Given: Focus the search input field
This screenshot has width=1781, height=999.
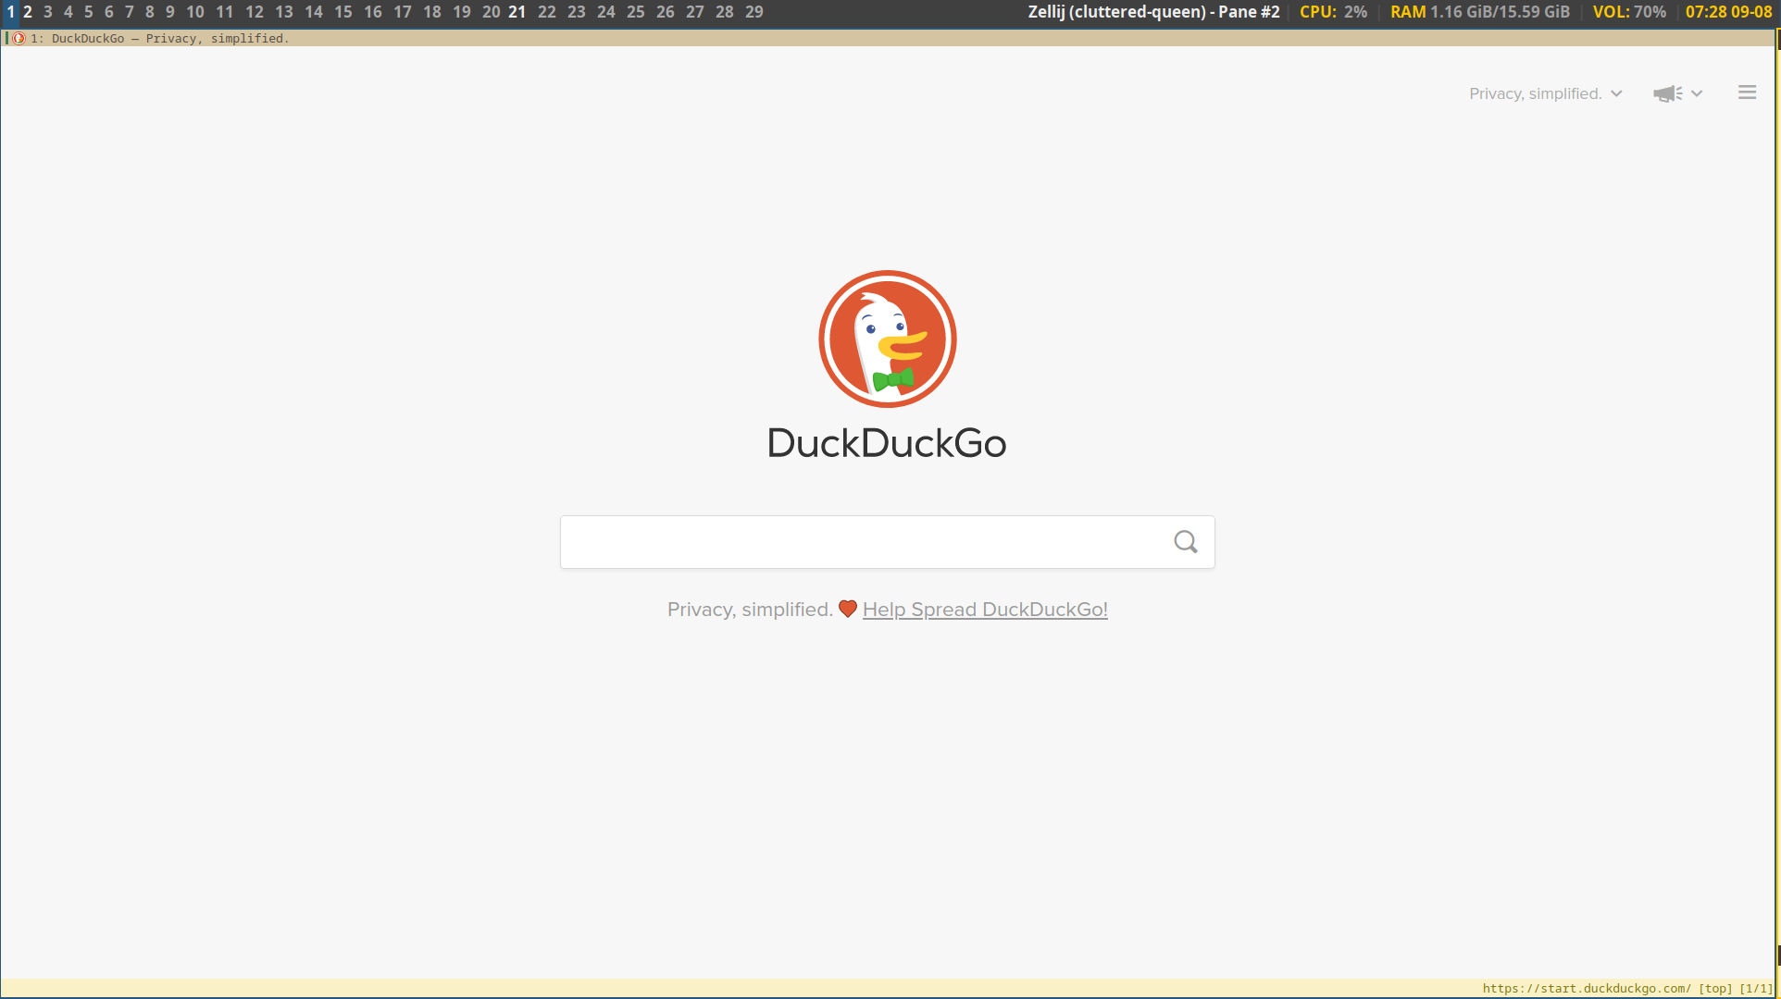Looking at the screenshot, I should [x=861, y=542].
